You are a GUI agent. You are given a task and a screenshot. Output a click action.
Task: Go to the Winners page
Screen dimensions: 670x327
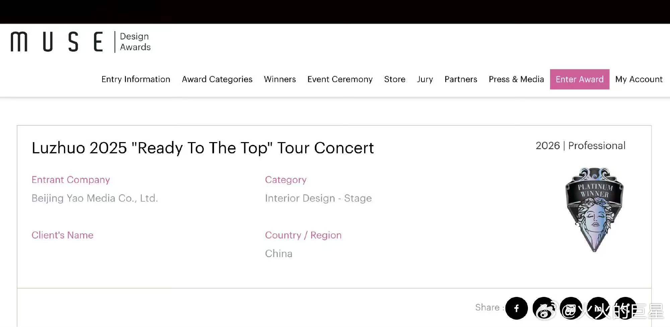pos(280,79)
